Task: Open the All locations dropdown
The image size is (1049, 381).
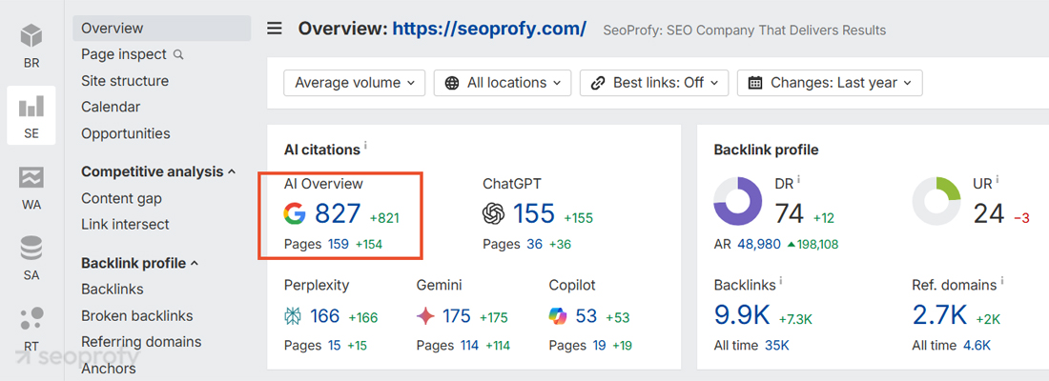Action: [503, 83]
